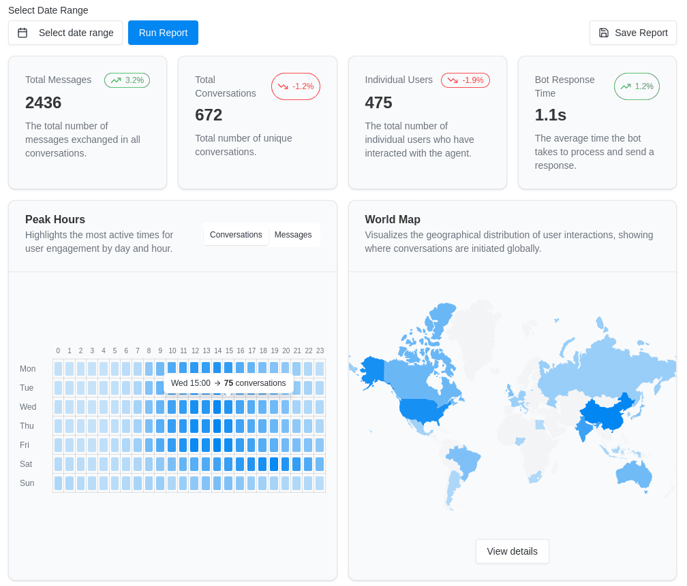Viewport: 687px width, 586px height.
Task: Click the downward trend icon on Total Conversations
Action: 283,86
